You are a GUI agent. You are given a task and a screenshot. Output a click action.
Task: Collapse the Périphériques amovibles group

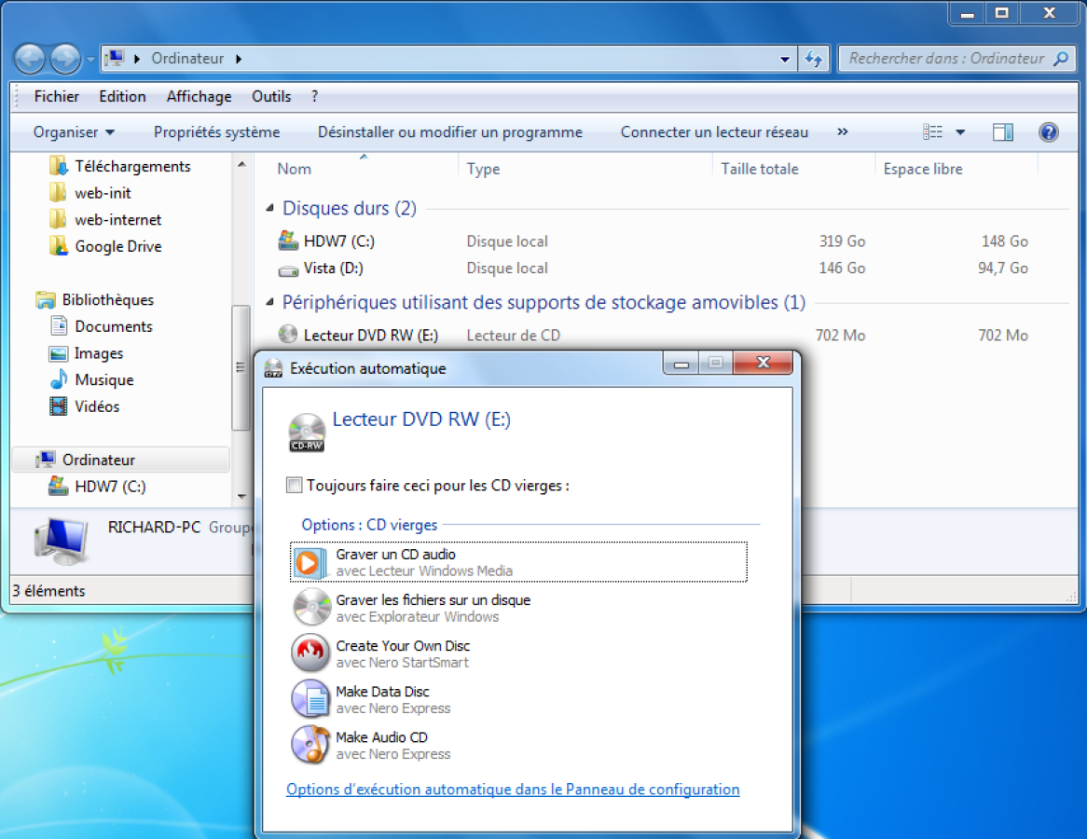(269, 302)
